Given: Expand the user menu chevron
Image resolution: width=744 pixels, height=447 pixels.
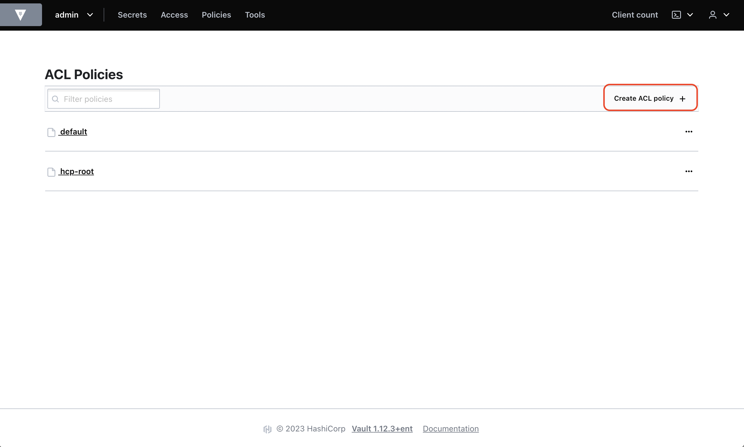Looking at the screenshot, I should tap(726, 15).
